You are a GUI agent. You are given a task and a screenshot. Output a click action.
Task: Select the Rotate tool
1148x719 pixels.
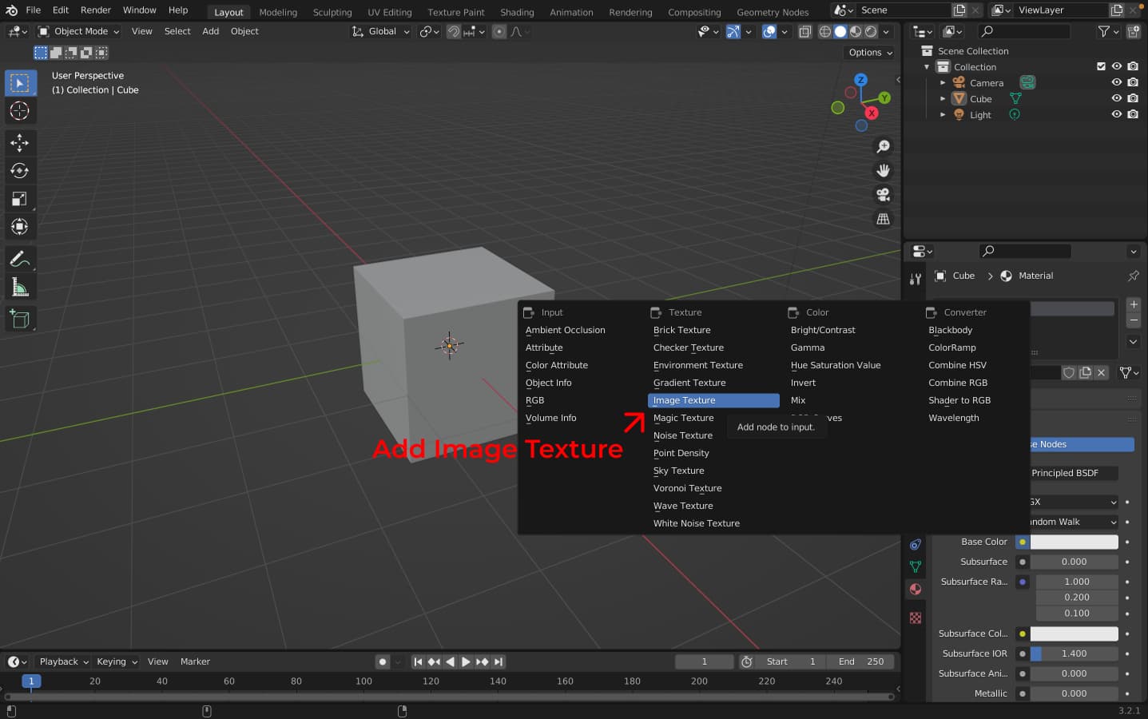(20, 171)
